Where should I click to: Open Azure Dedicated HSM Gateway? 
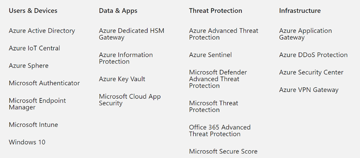[x=131, y=34]
